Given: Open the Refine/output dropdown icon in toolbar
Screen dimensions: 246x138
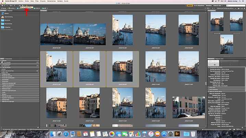Looking at the screenshot, I should pyautogui.click(x=23, y=5).
